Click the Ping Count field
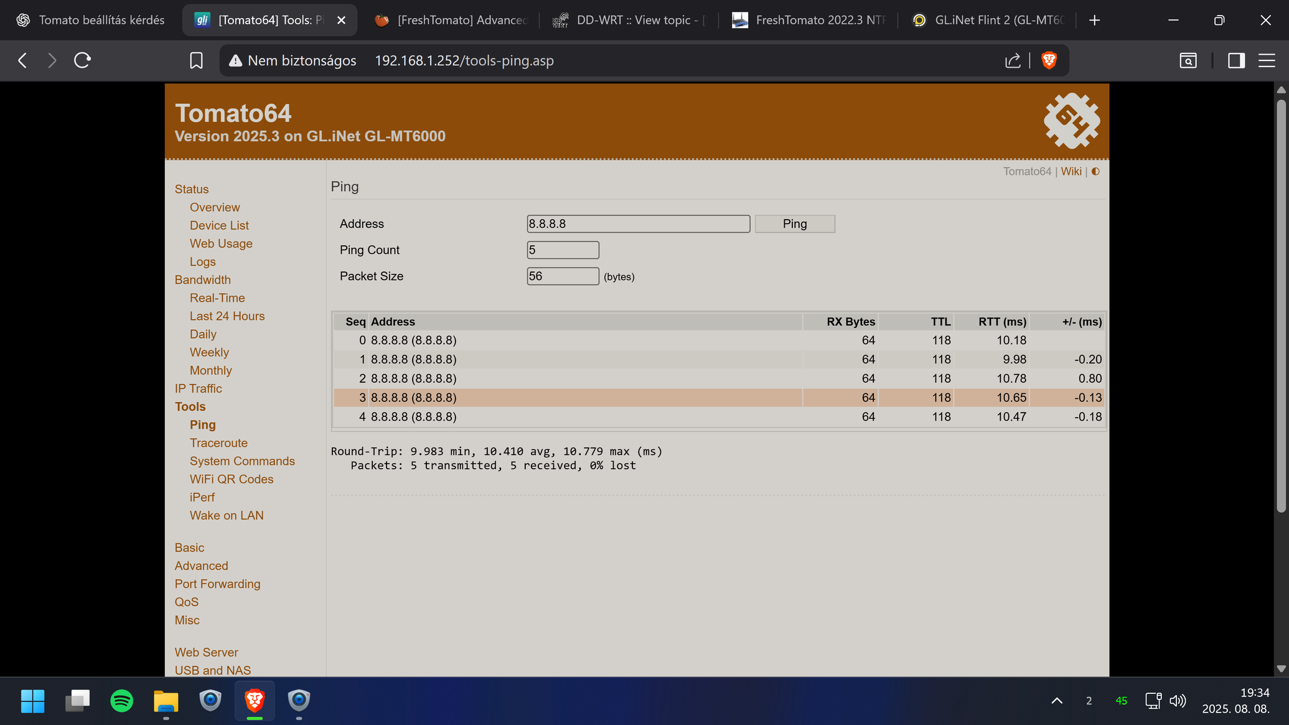Image resolution: width=1289 pixels, height=725 pixels. (x=563, y=250)
